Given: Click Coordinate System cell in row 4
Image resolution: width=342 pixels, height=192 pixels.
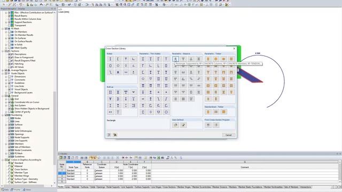Looking at the screenshot, I should pos(102,179).
